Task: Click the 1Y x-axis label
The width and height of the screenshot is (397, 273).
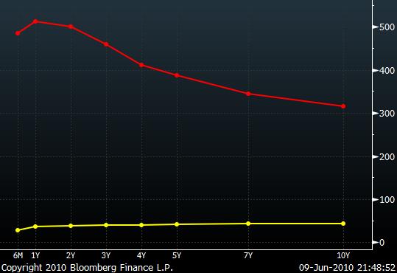Action: pos(35,255)
